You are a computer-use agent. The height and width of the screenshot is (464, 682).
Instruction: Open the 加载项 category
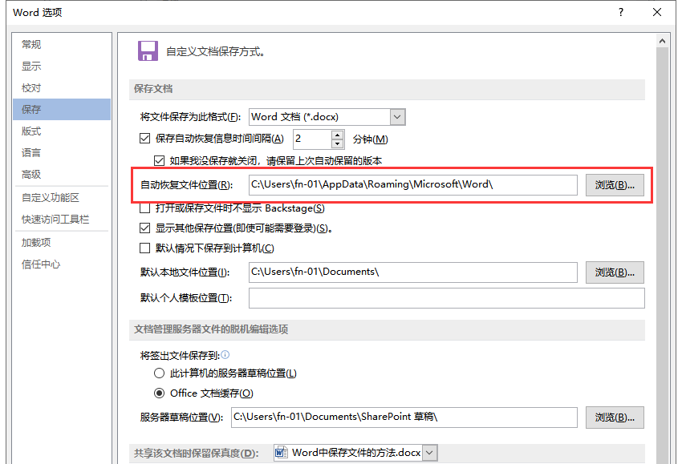pyautogui.click(x=62, y=243)
